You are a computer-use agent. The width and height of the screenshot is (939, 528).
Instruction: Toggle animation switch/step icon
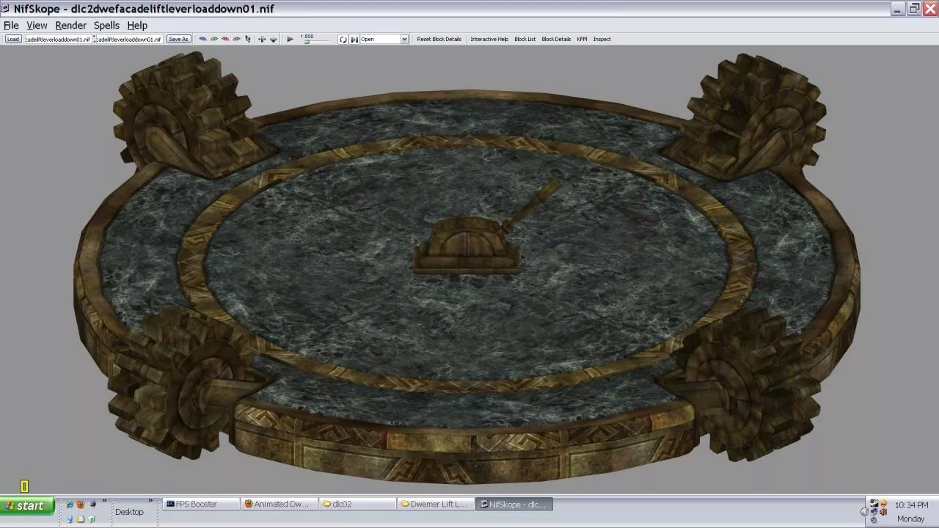coord(354,39)
